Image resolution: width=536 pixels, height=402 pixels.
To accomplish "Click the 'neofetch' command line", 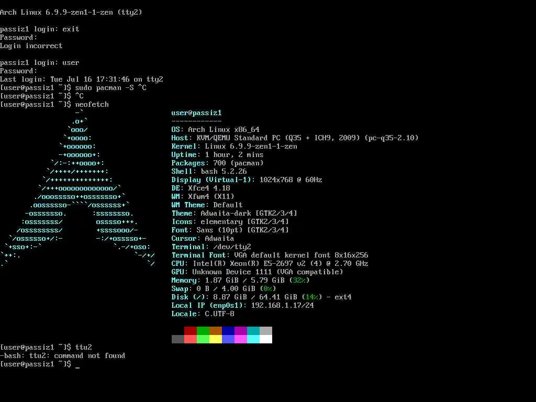I will 54,105.
